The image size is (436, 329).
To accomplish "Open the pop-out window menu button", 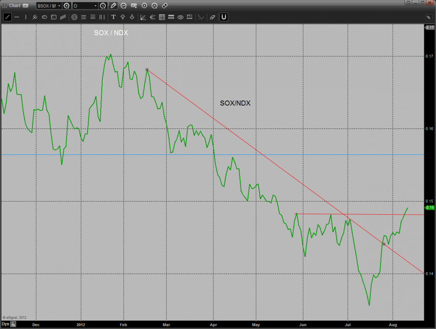I will (408, 3).
